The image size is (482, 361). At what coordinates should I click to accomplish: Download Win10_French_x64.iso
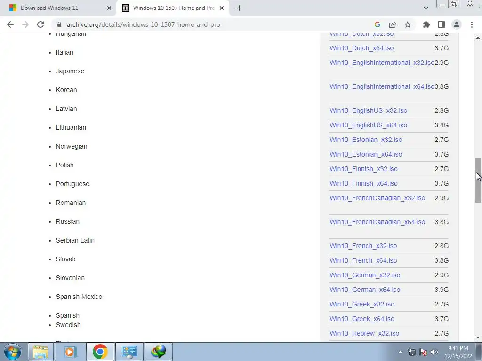click(x=363, y=260)
